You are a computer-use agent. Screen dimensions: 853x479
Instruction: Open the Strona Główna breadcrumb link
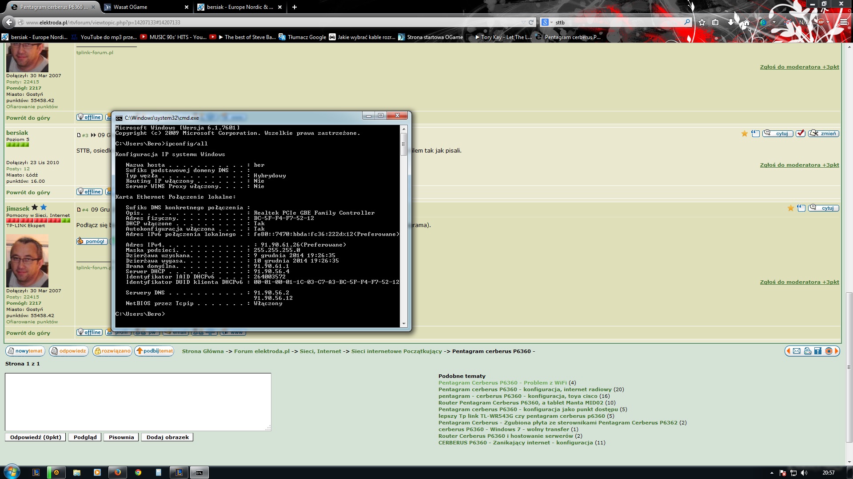coord(203,351)
